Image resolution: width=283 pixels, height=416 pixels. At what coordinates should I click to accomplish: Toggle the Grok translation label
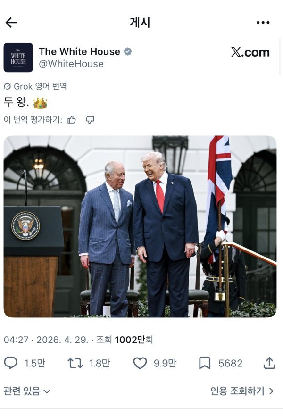pyautogui.click(x=35, y=86)
